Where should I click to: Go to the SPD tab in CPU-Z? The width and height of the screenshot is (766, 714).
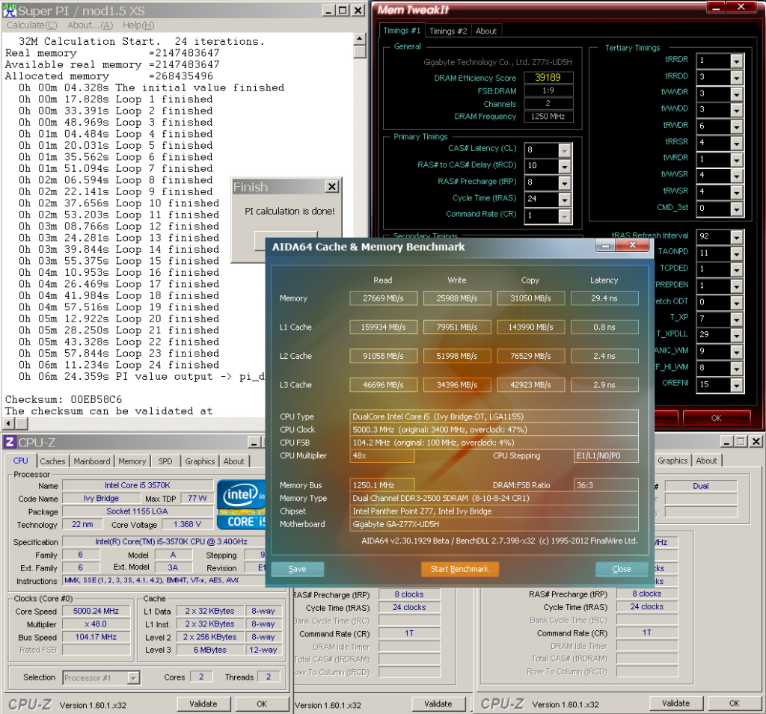[x=165, y=461]
